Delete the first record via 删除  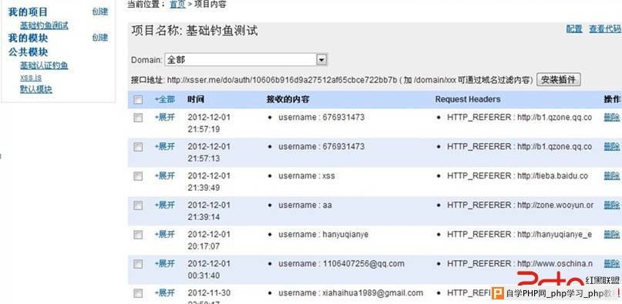tap(612, 117)
